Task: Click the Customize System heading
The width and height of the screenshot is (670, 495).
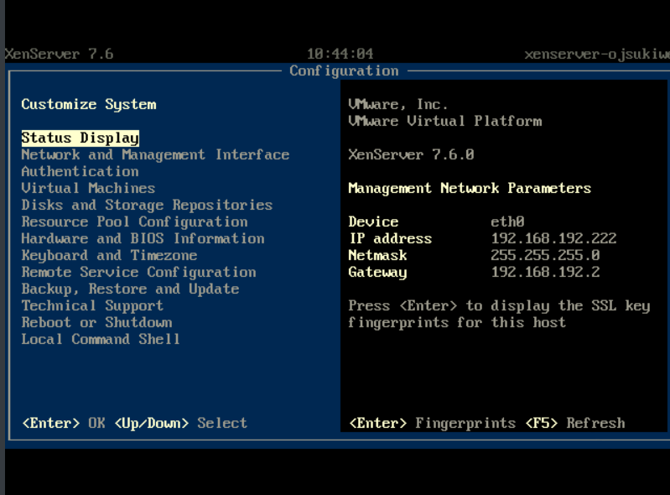Action: pos(89,104)
